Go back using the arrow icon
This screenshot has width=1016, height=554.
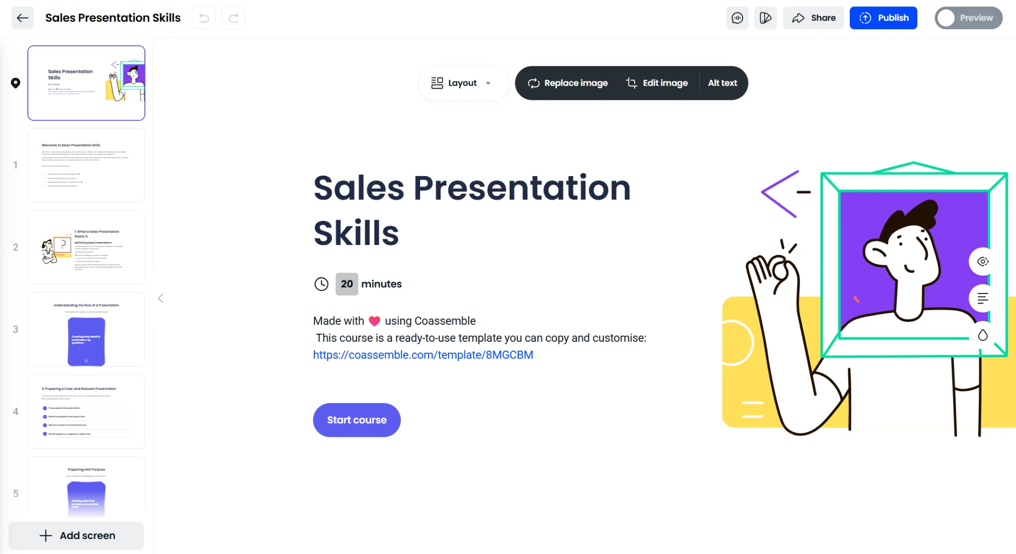(x=22, y=18)
